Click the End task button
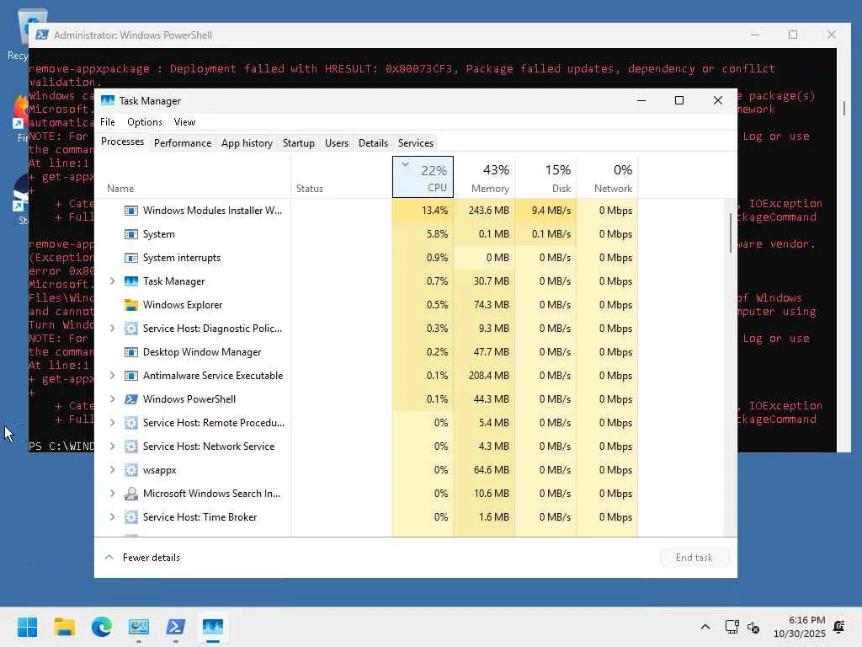862x647 pixels. click(694, 558)
